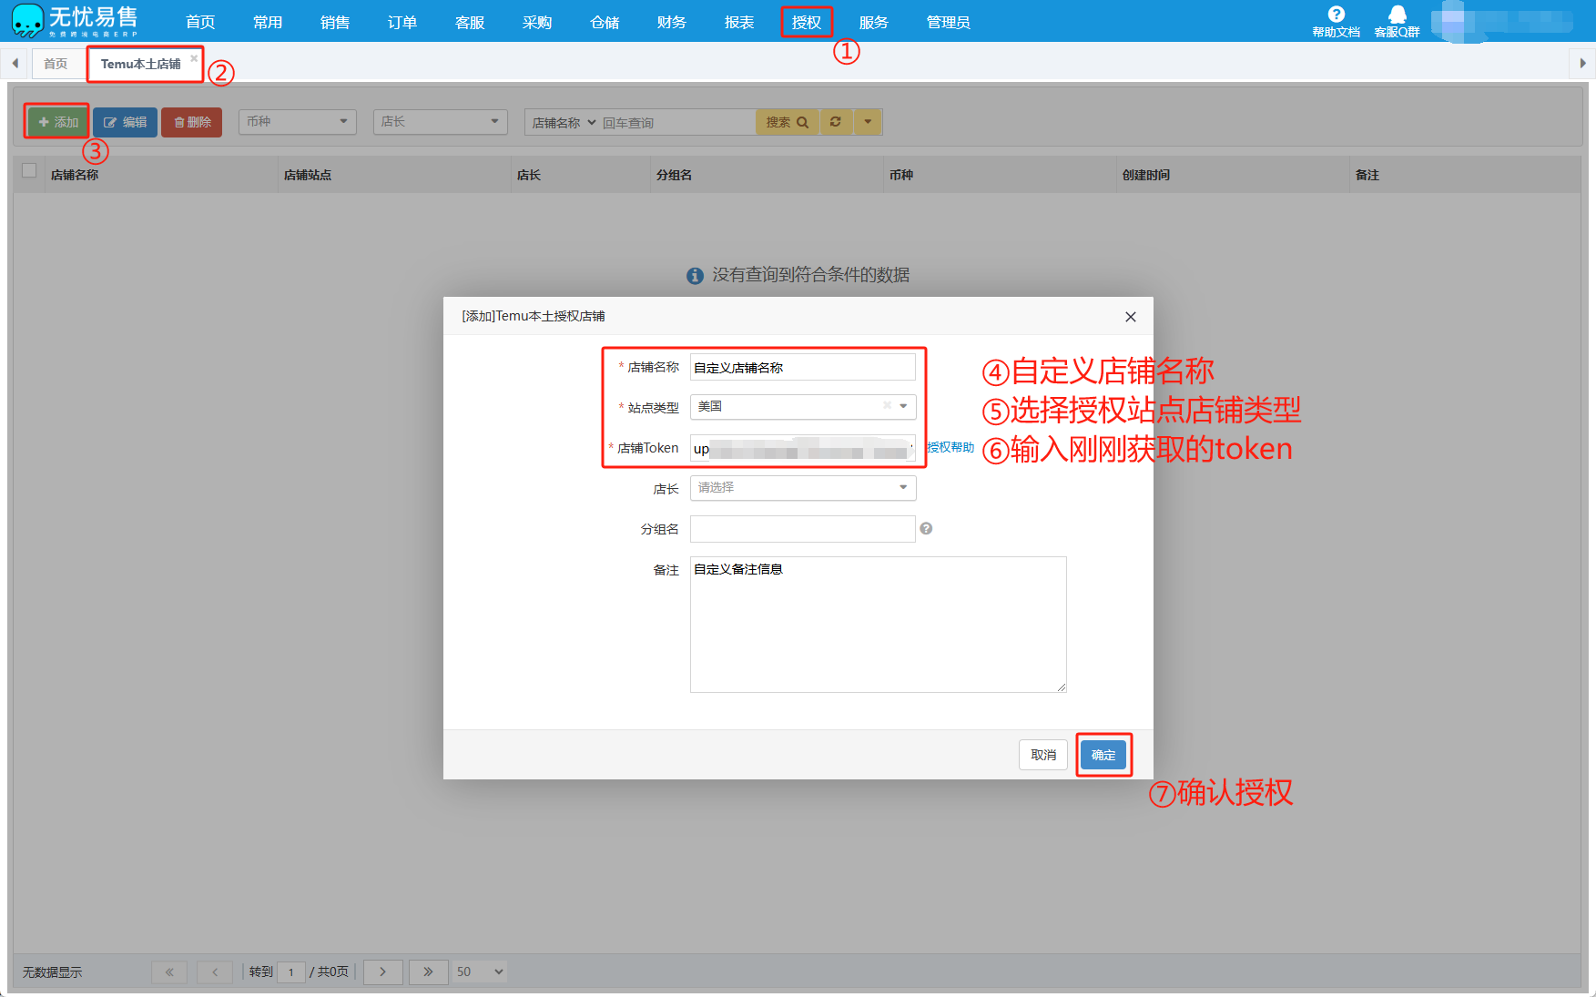The image size is (1596, 997).
Task: Open the 采购 menu
Action: coord(537,22)
